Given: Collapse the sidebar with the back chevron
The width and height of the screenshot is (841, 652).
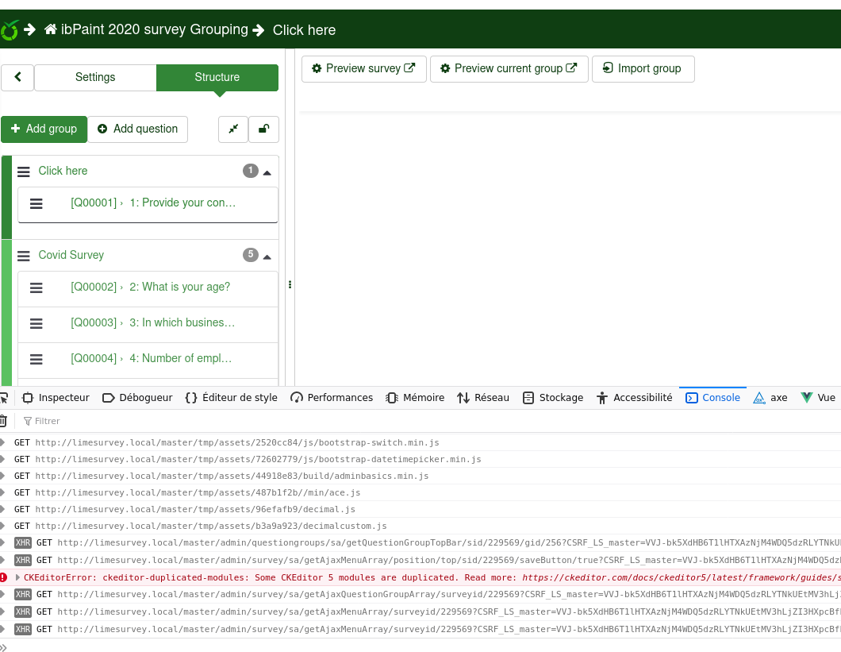Looking at the screenshot, I should pyautogui.click(x=17, y=77).
